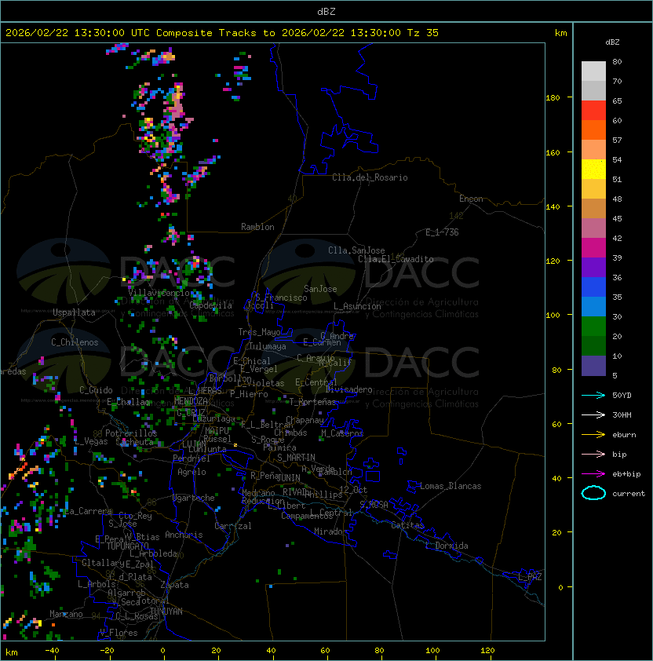Click the Clla.del_Rosario label
This screenshot has height=661, width=653.
[x=370, y=177]
